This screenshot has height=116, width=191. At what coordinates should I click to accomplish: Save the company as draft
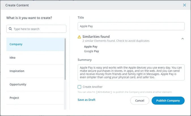coord(86,100)
